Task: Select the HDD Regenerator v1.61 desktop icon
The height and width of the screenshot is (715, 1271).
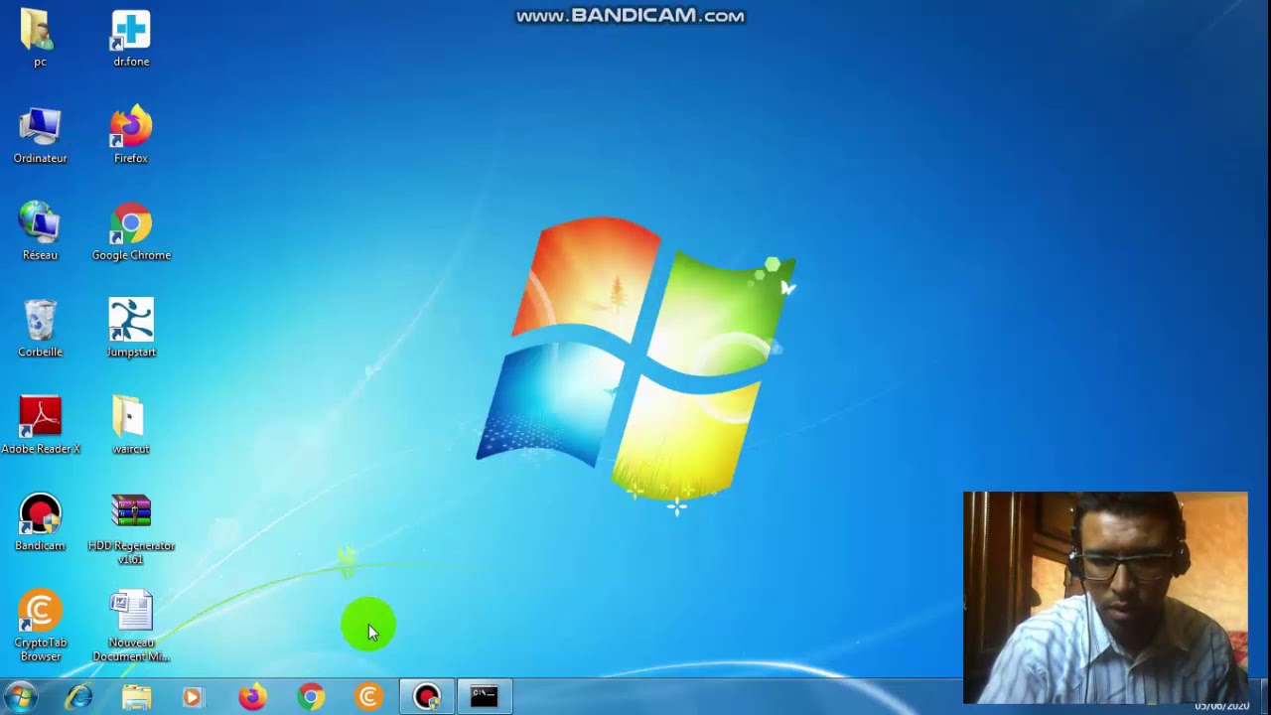Action: click(x=131, y=529)
